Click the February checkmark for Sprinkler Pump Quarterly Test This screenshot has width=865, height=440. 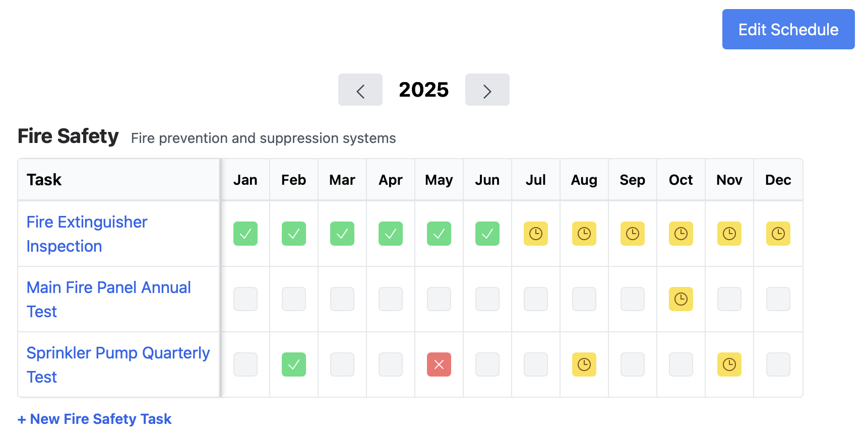click(x=294, y=364)
